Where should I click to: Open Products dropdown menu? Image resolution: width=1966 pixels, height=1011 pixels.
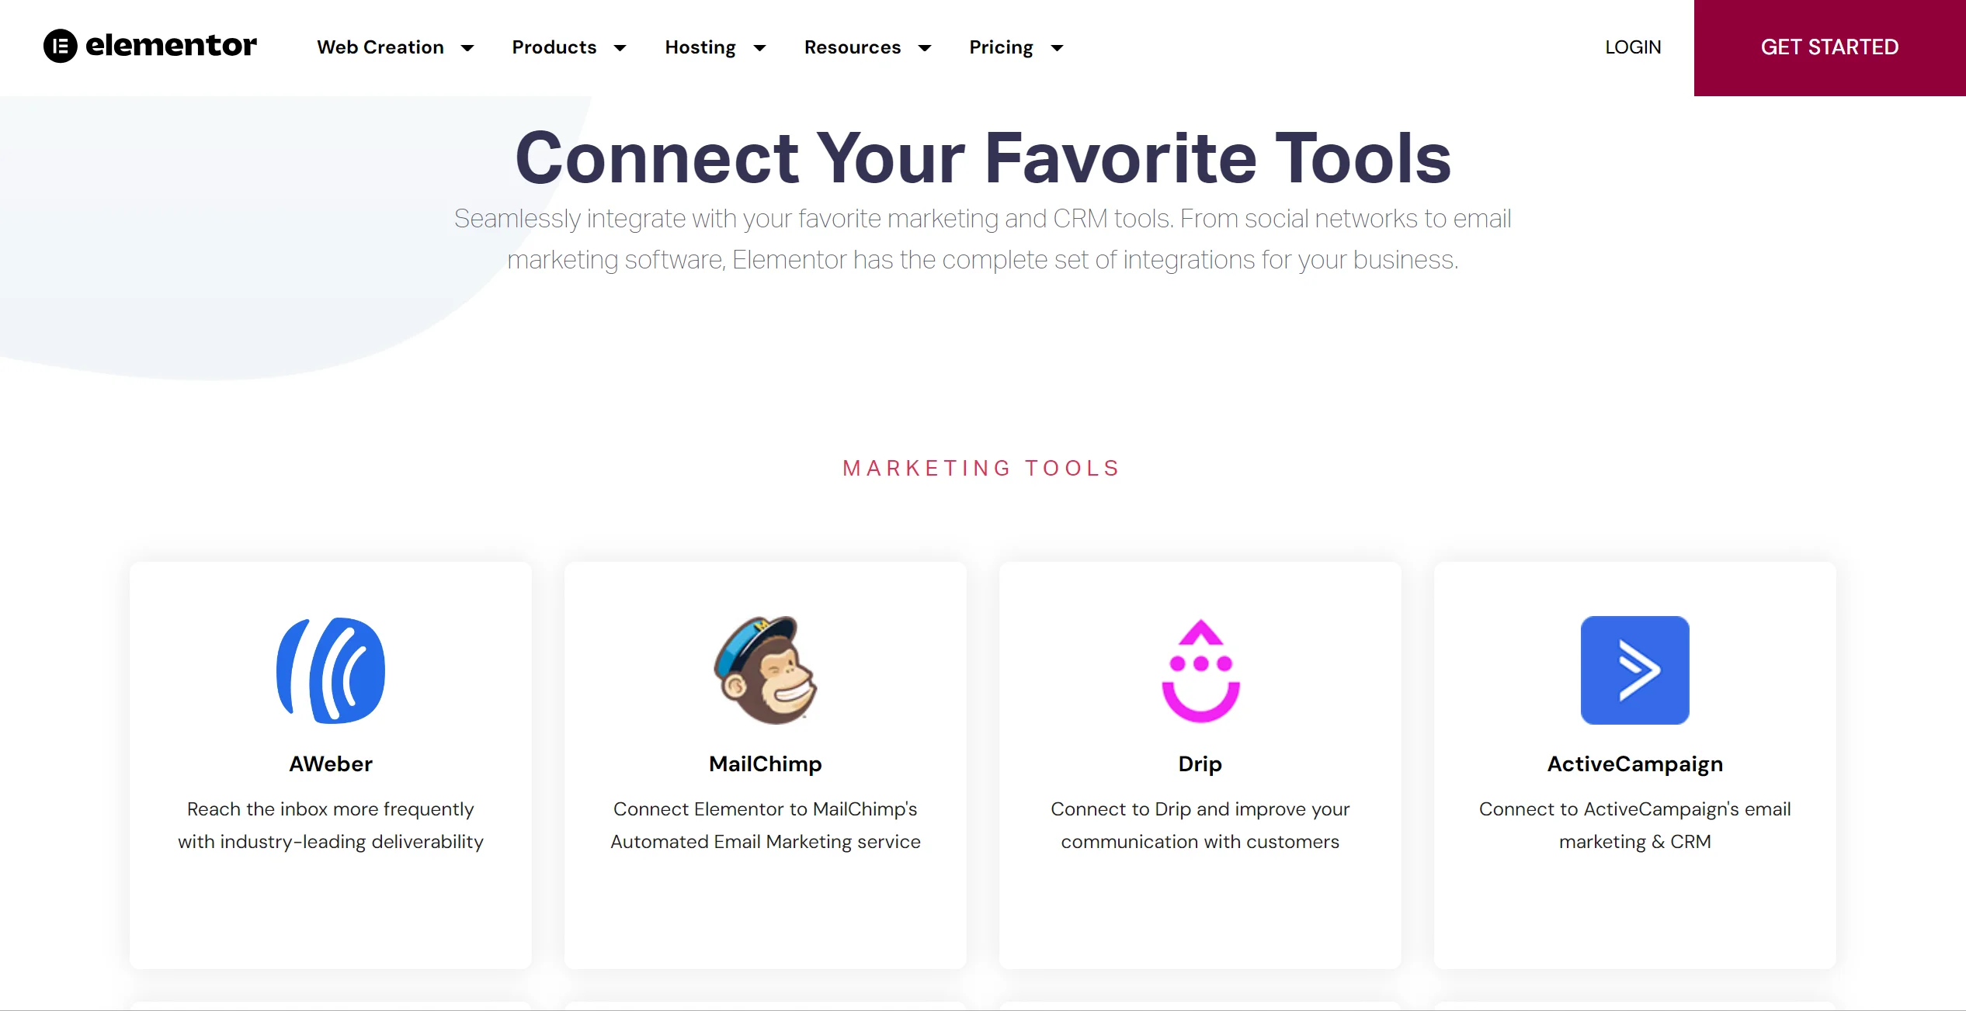tap(569, 47)
